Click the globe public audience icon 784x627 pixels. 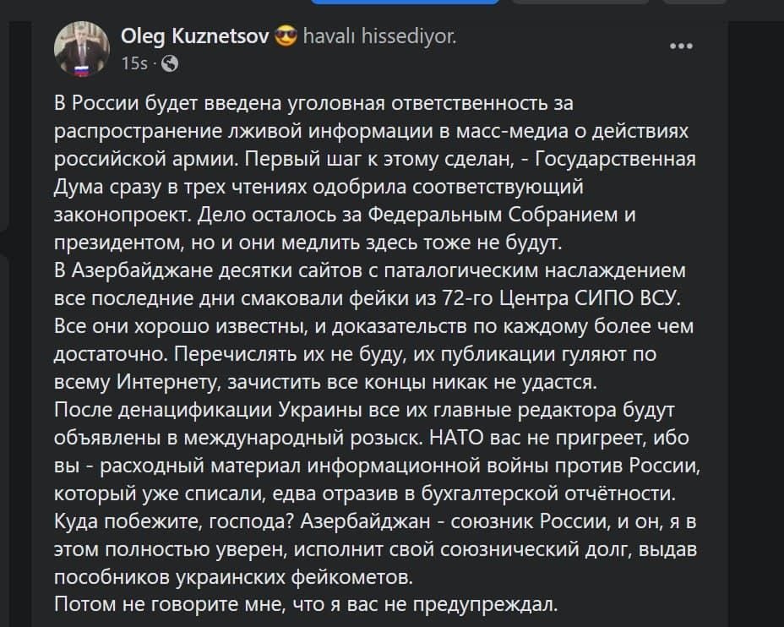pyautogui.click(x=170, y=63)
